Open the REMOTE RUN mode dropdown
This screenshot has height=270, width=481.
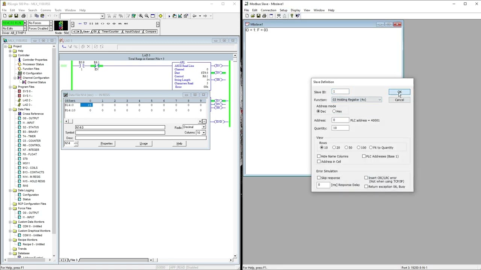click(25, 23)
